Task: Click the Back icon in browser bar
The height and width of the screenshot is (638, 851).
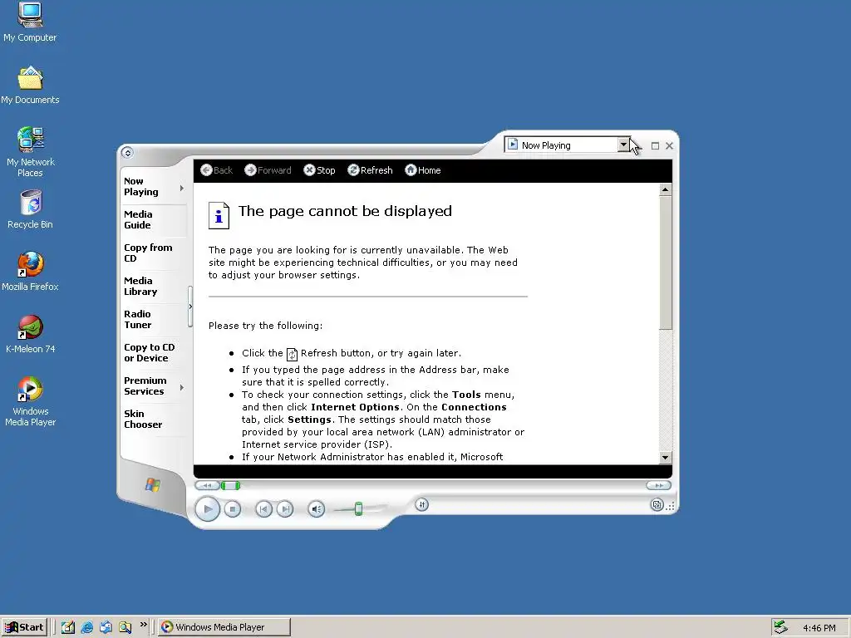Action: coord(206,170)
